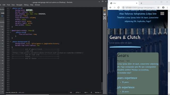Collapse the .photo-card rule at line 422

pyautogui.click(x=11, y=8)
